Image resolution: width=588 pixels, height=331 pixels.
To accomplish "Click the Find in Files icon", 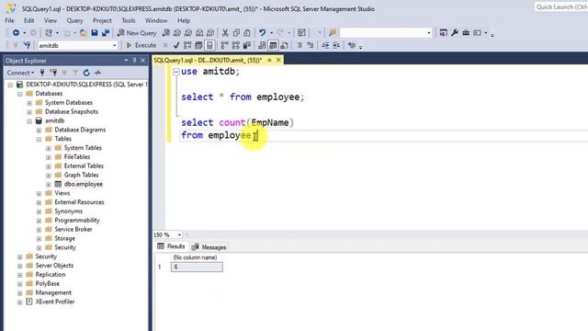I will click(333, 33).
